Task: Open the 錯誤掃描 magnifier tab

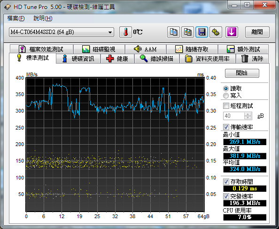Action: tap(157, 59)
